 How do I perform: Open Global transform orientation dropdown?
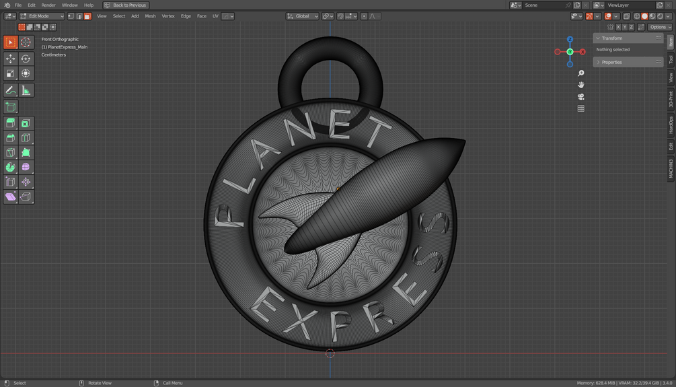(302, 16)
